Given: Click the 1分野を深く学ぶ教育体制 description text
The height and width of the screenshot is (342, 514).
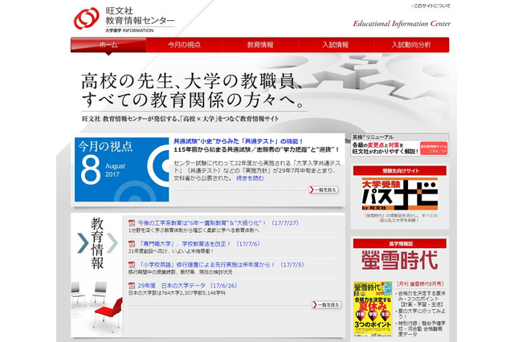Looking at the screenshot, I should point(194,230).
